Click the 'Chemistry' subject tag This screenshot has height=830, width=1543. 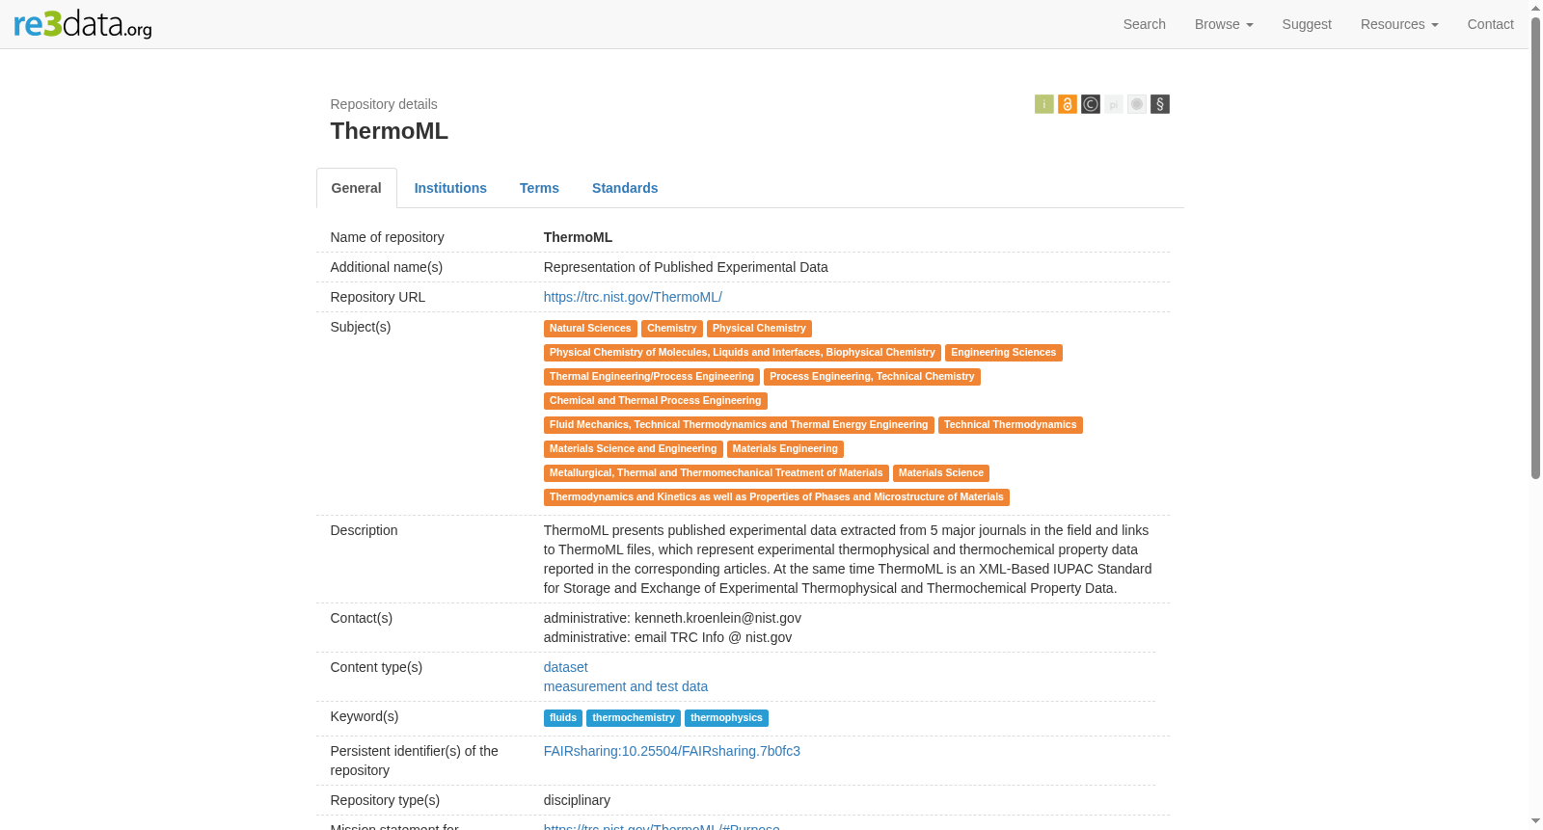click(x=672, y=329)
